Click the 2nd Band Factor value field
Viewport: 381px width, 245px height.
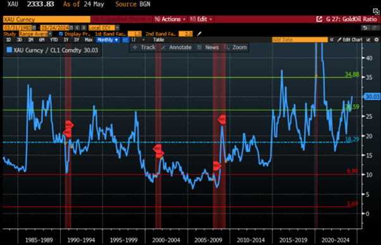click(185, 34)
